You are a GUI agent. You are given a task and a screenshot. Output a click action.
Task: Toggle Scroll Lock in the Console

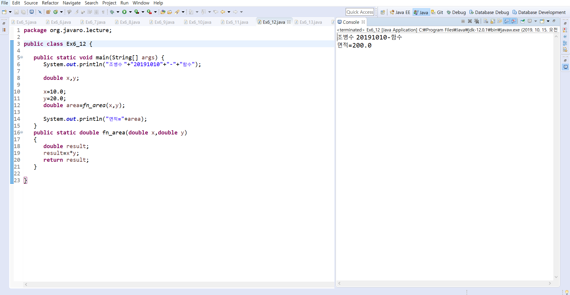click(x=493, y=21)
